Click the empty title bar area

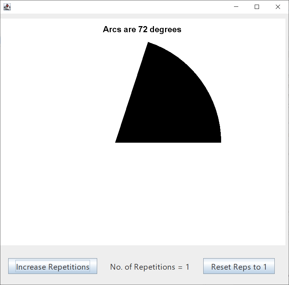[x=118, y=7]
